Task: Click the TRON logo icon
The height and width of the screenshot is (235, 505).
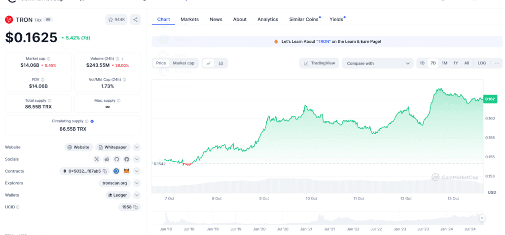Action: pos(9,20)
